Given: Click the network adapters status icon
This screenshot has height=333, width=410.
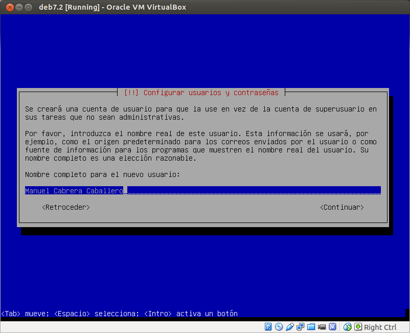Looking at the screenshot, I should pos(300,326).
